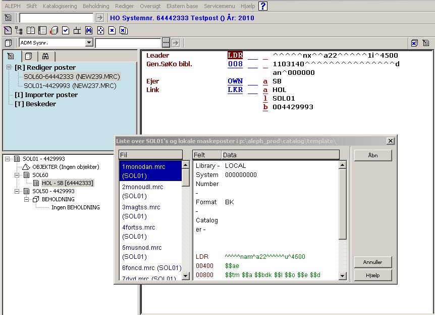This screenshot has height=315, width=435.
Task: Click the checkmark icon in the toolbar
Action: pyautogui.click(x=66, y=30)
